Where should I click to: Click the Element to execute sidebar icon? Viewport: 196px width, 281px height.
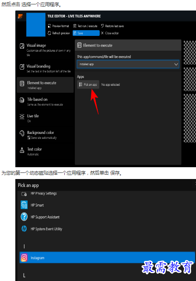[22, 84]
